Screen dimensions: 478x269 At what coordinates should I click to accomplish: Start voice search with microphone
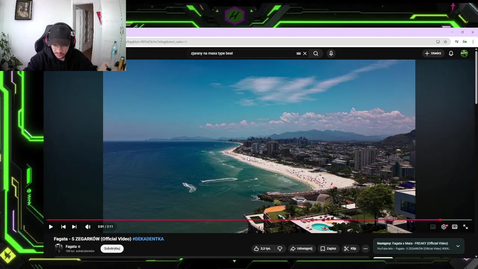pyautogui.click(x=331, y=53)
